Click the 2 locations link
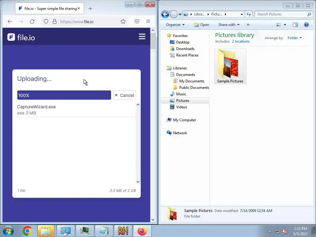The width and height of the screenshot is (316, 237). click(241, 41)
